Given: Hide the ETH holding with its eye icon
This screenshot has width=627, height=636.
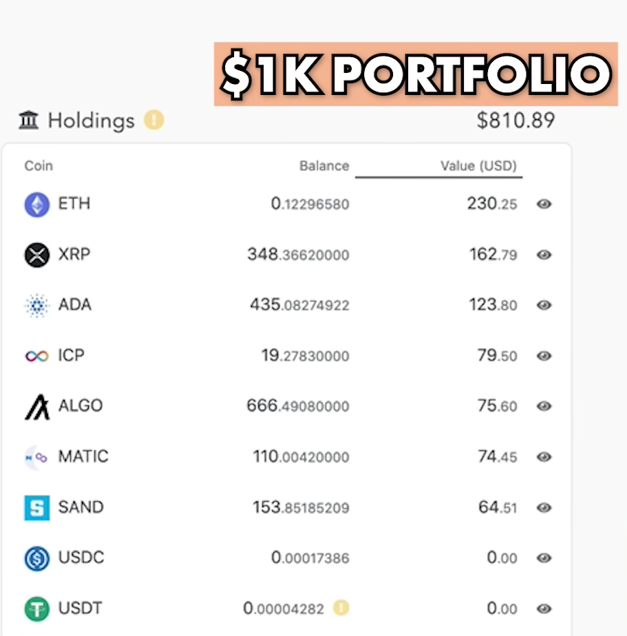Looking at the screenshot, I should point(544,204).
